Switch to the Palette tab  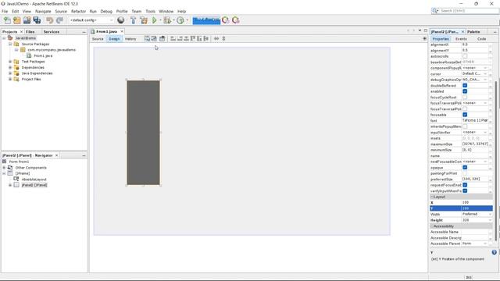[473, 32]
